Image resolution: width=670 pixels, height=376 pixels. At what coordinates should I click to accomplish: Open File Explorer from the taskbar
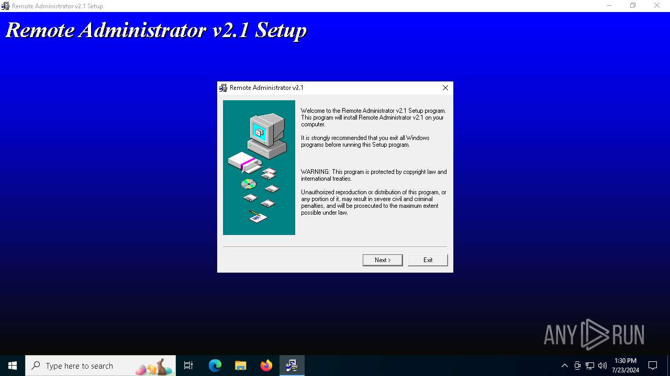tap(241, 366)
